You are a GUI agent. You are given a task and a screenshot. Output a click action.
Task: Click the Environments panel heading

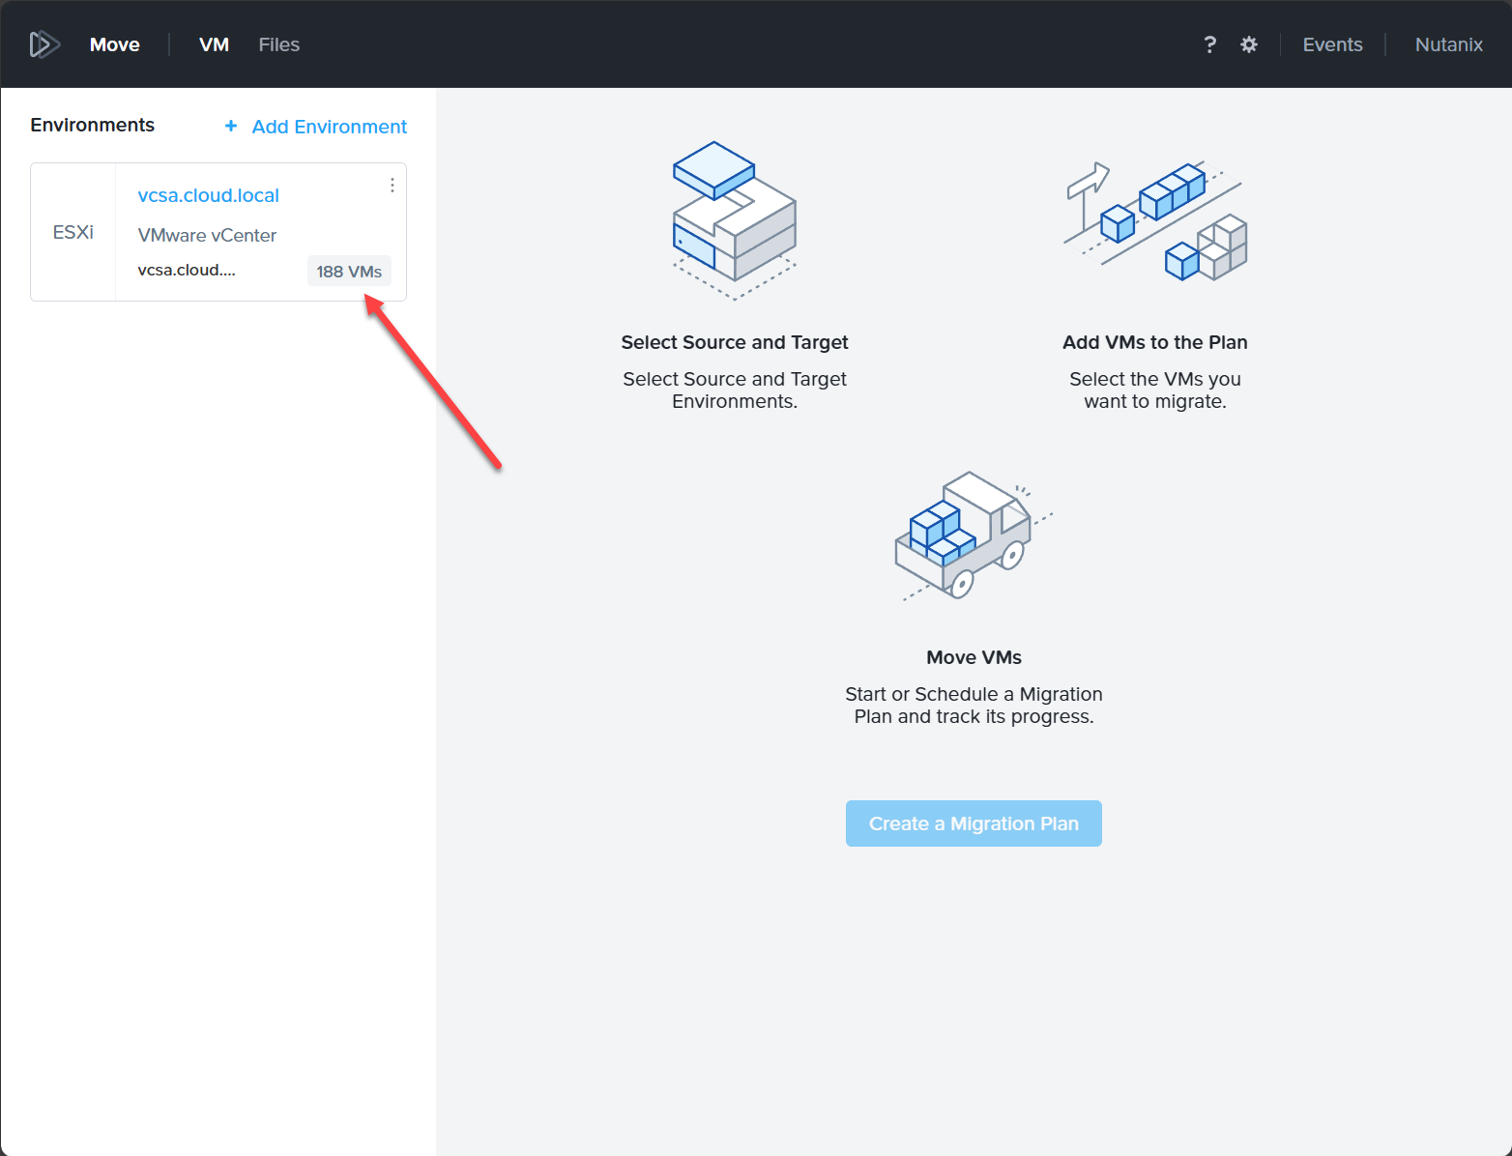click(x=92, y=125)
